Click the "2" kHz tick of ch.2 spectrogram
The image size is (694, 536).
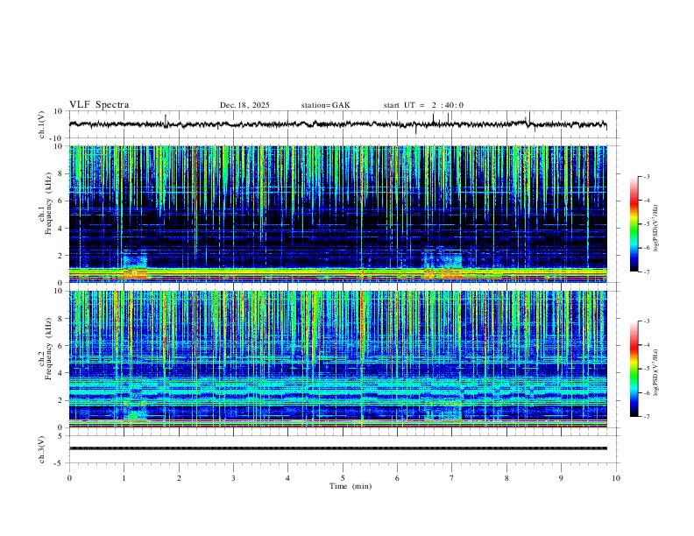tap(60, 400)
